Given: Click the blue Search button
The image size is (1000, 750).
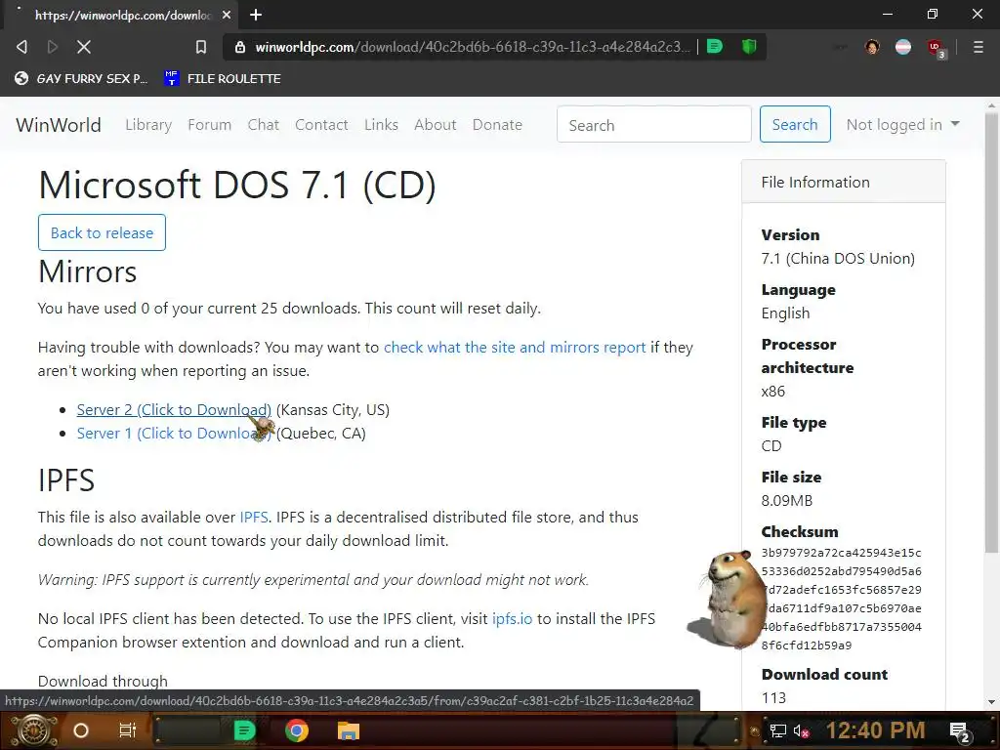Looking at the screenshot, I should tap(795, 124).
